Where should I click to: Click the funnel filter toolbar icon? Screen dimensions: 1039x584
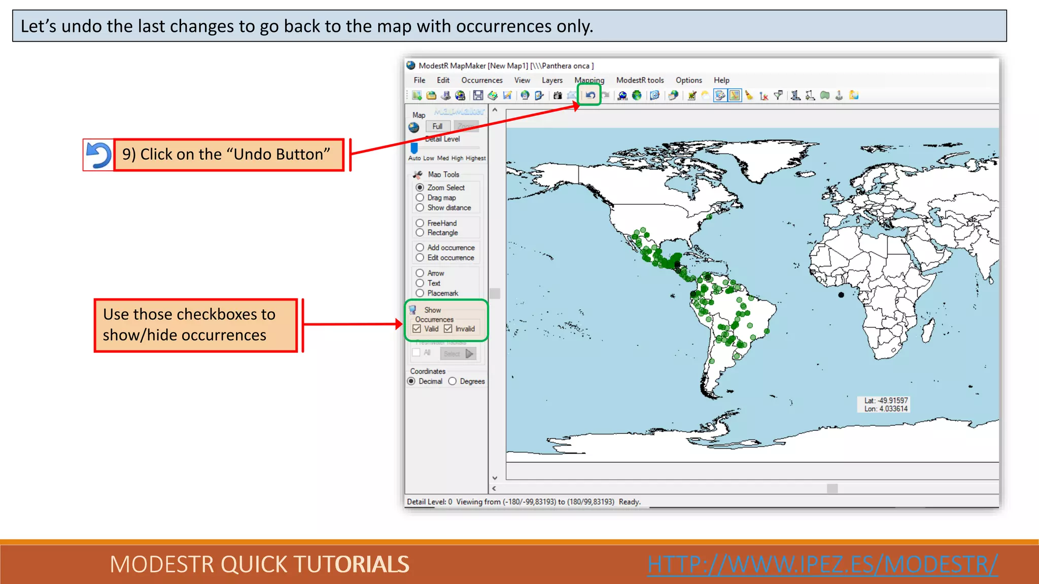tap(778, 95)
